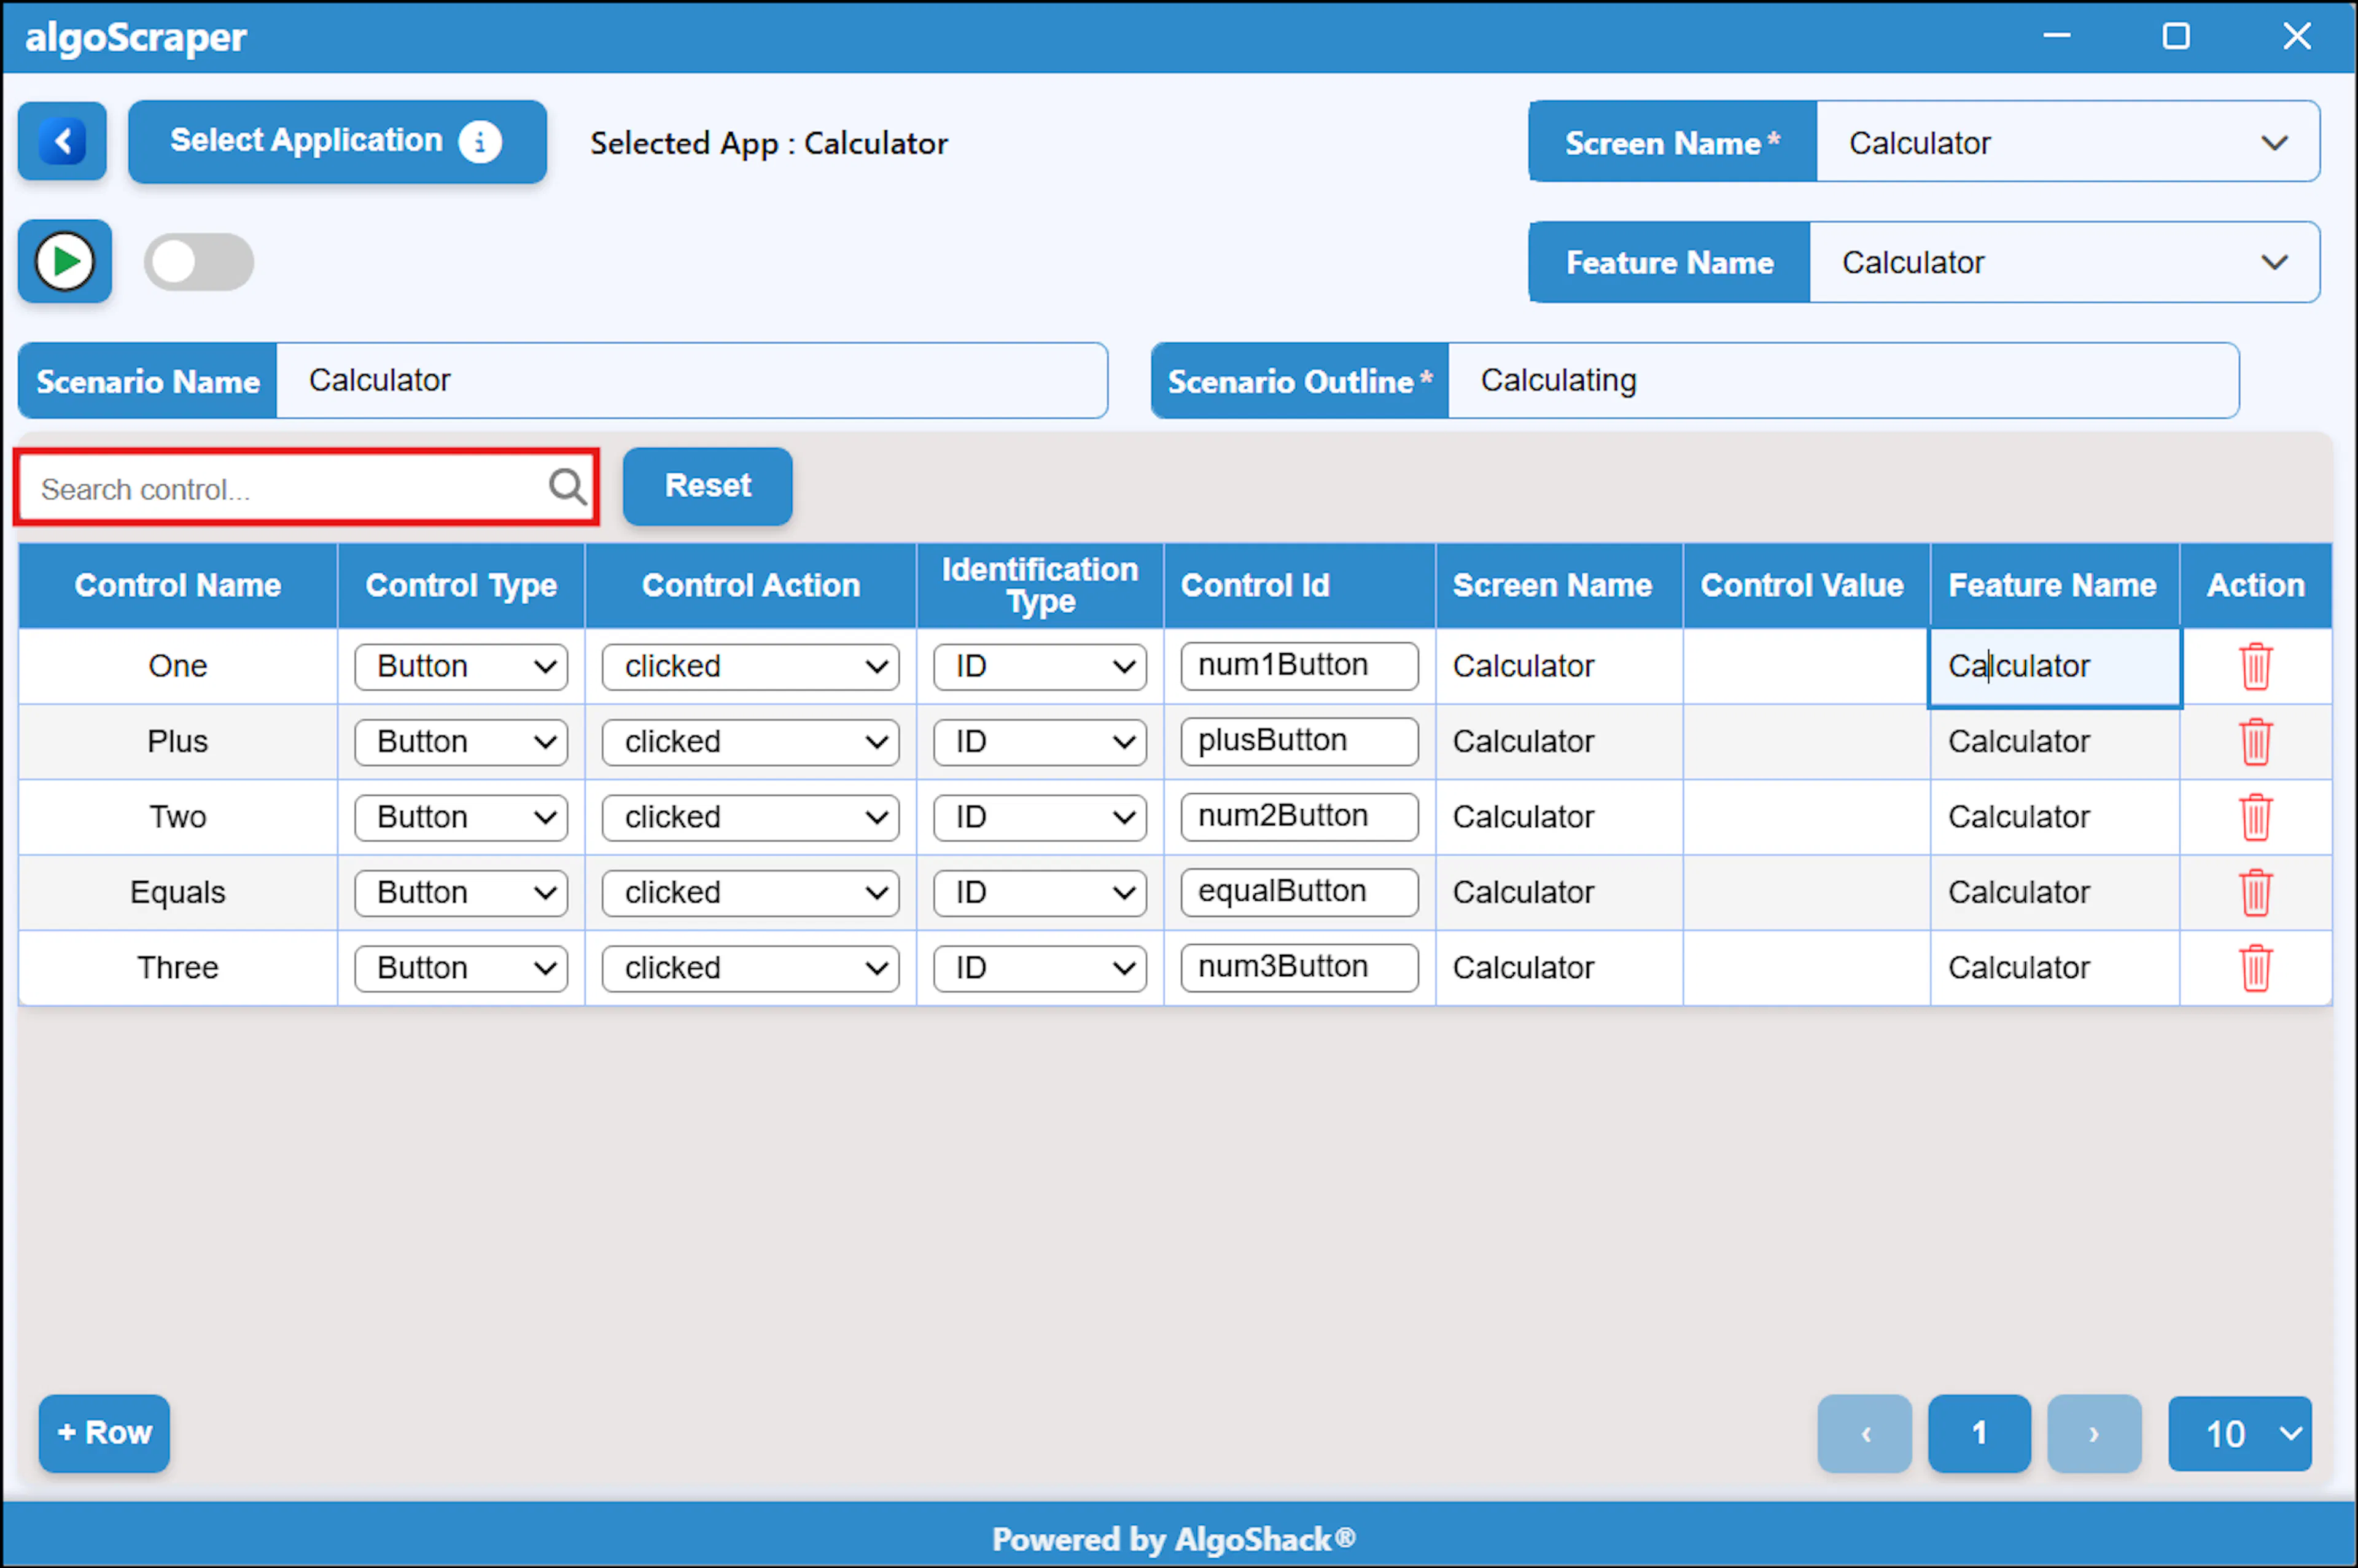Click the previous page arrow
This screenshot has height=1568, width=2358.
[x=1864, y=1433]
